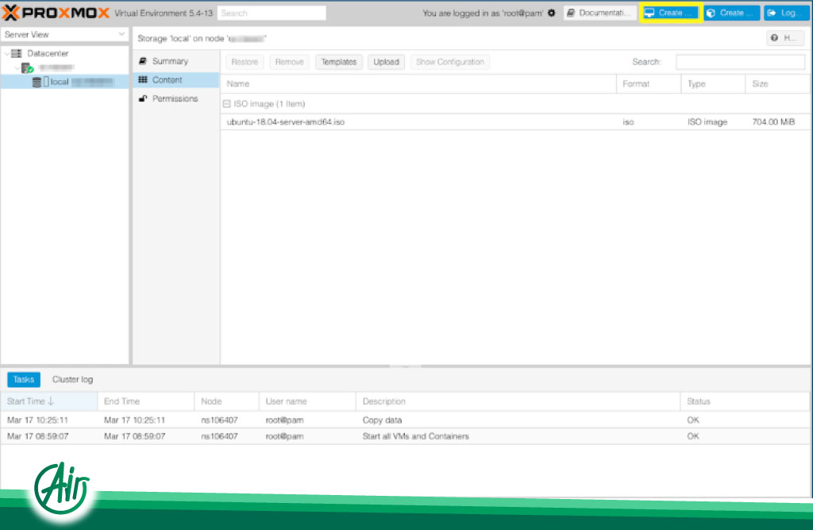Click the Upload button

coord(387,62)
